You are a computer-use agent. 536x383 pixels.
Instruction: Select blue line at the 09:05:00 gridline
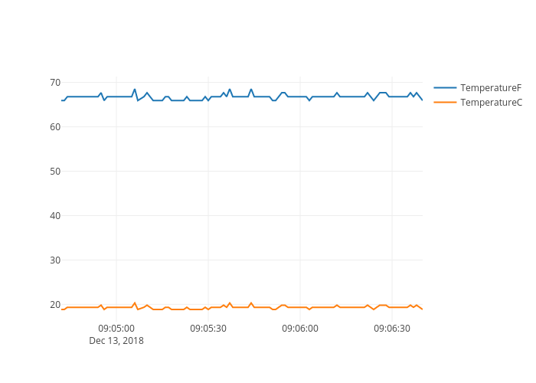[x=116, y=97]
